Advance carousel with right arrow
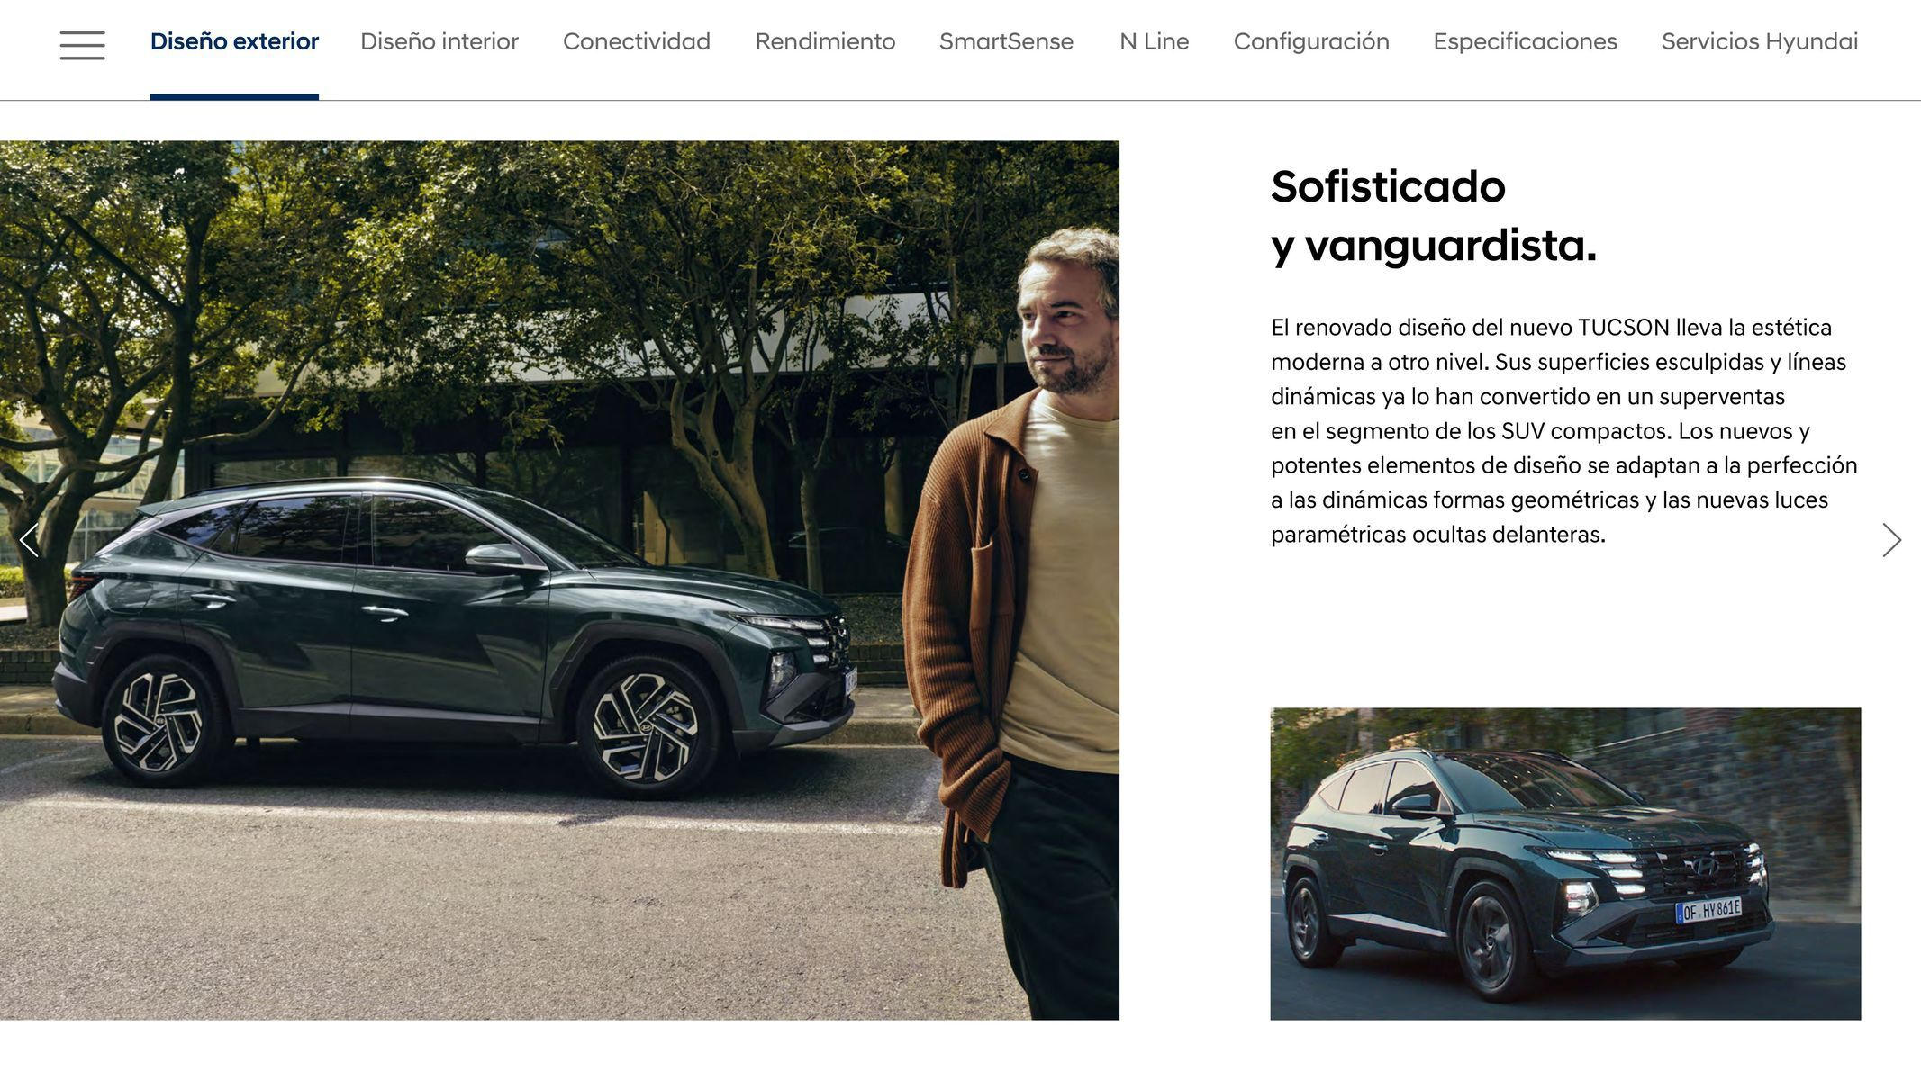 (1891, 540)
